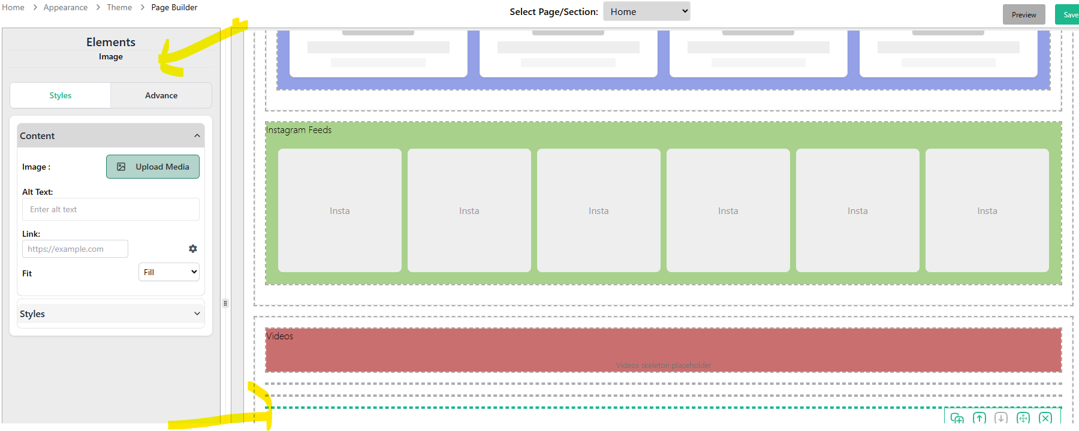This screenshot has height=431, width=1079.
Task: Click the Preview button
Action: 1024,15
